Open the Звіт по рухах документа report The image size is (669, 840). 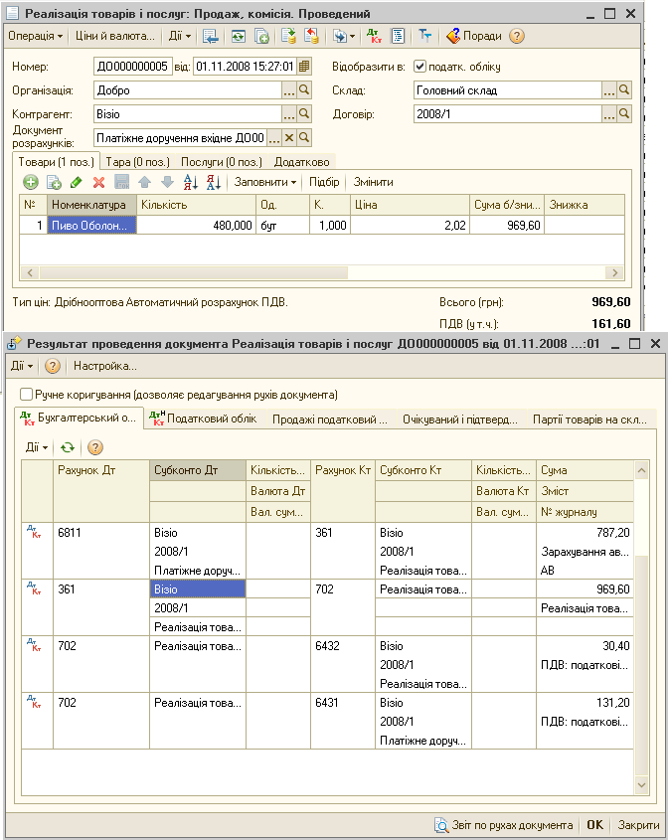click(x=504, y=825)
